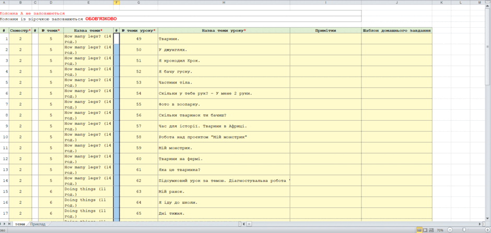This screenshot has height=233, width=491.
Task: Click the white active cell in column F
Action: coord(116,39)
